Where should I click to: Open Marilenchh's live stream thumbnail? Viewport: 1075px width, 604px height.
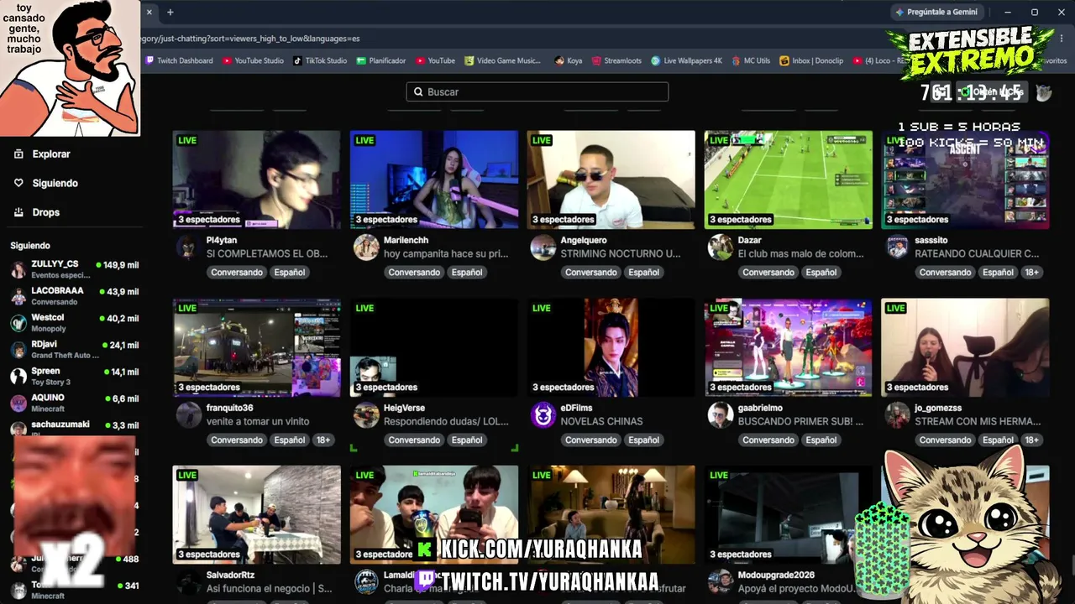(x=434, y=180)
